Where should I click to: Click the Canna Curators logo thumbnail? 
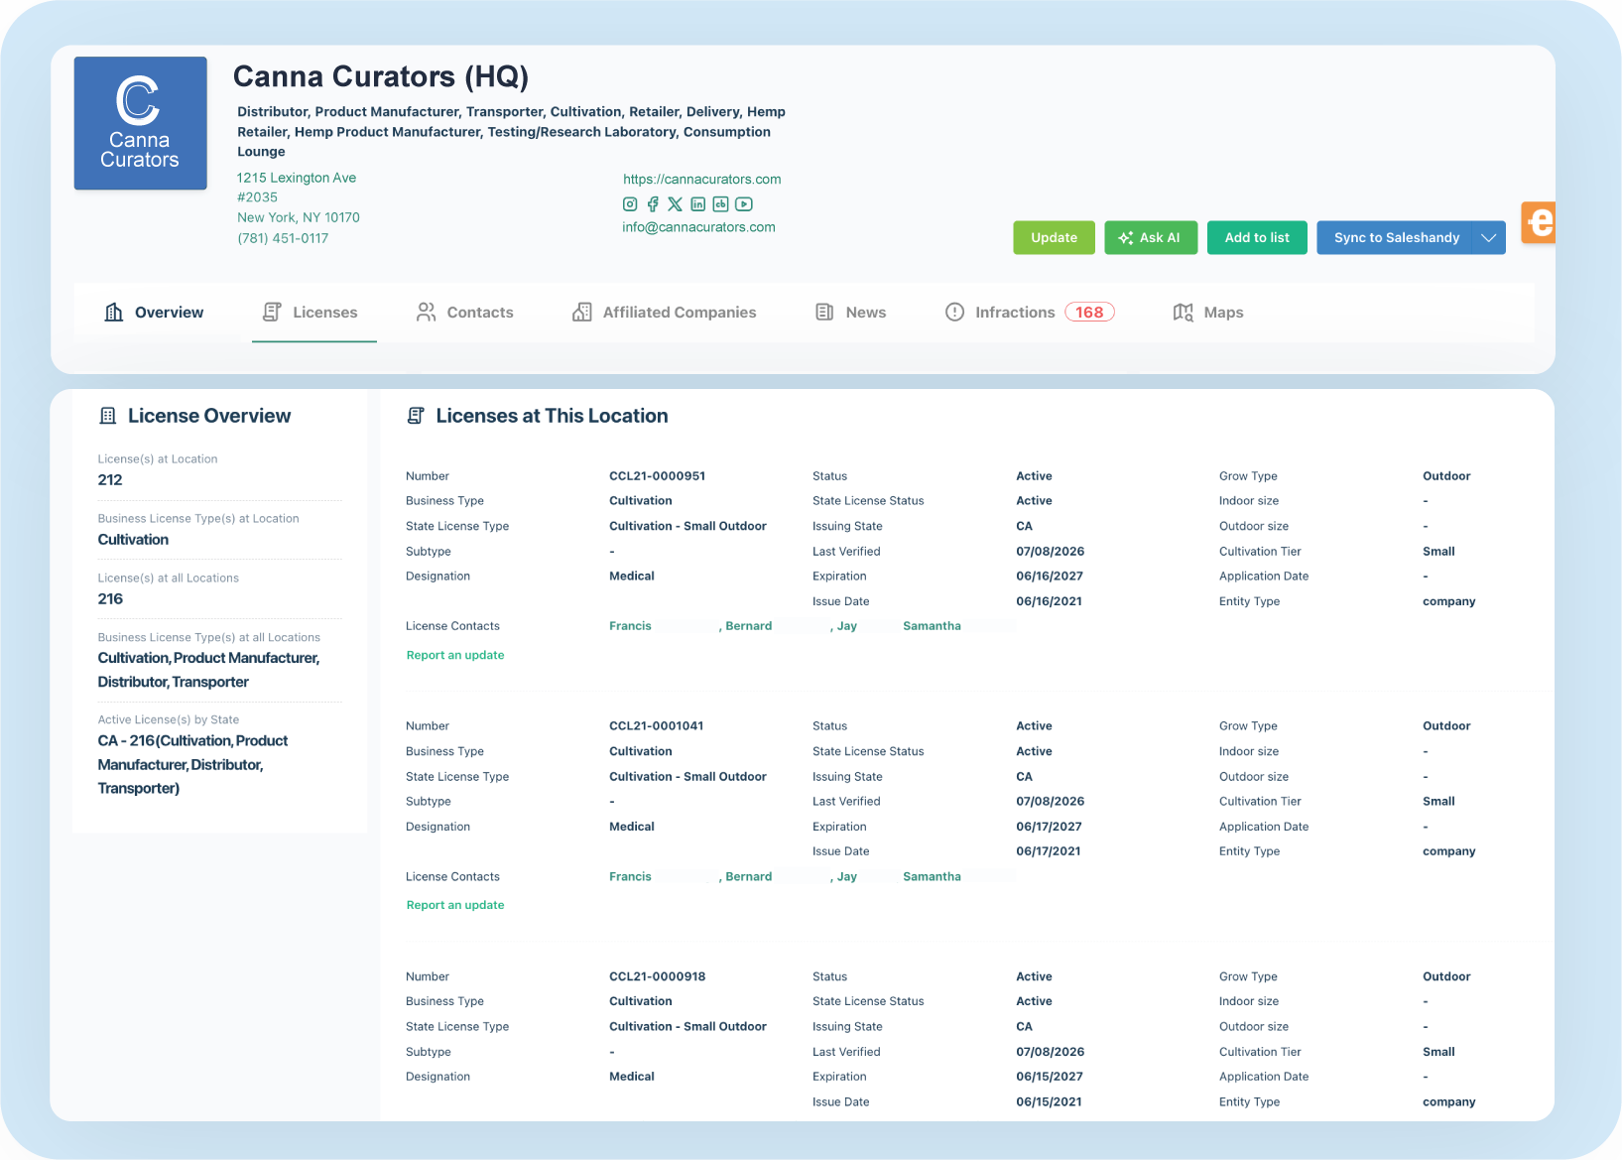(x=141, y=123)
